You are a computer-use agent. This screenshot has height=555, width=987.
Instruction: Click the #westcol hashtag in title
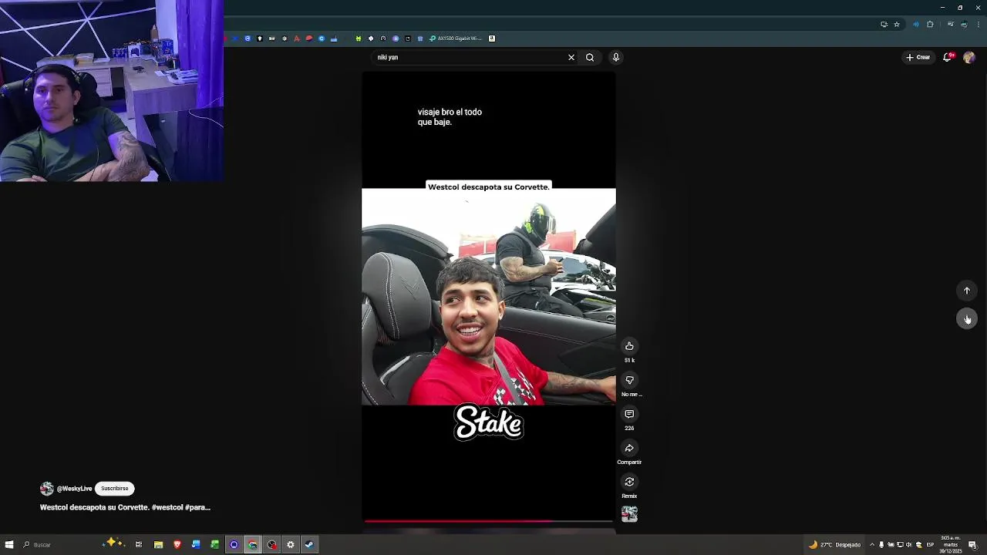167,507
